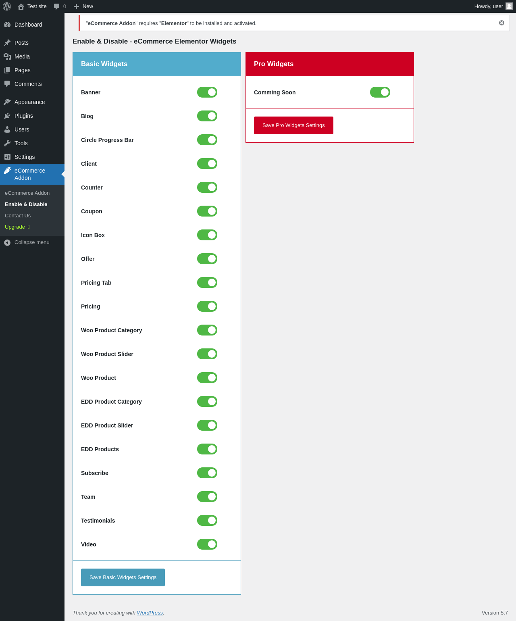Toggle the Blog widget switch
This screenshot has width=516, height=621.
point(207,116)
